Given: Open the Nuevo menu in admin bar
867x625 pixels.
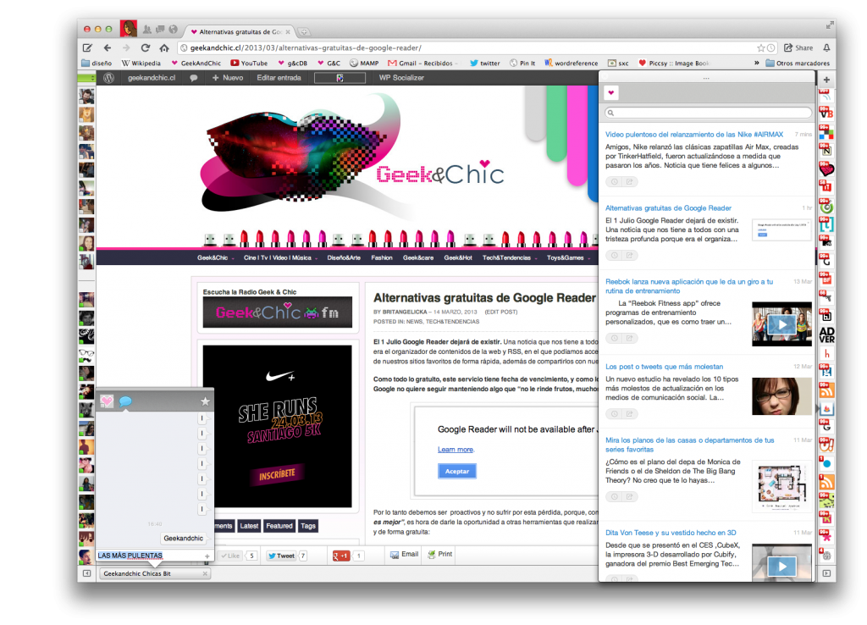Looking at the screenshot, I should 228,78.
